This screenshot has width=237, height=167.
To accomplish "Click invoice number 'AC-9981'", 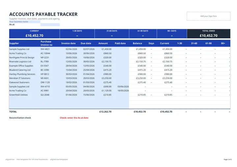I will (44, 91).
